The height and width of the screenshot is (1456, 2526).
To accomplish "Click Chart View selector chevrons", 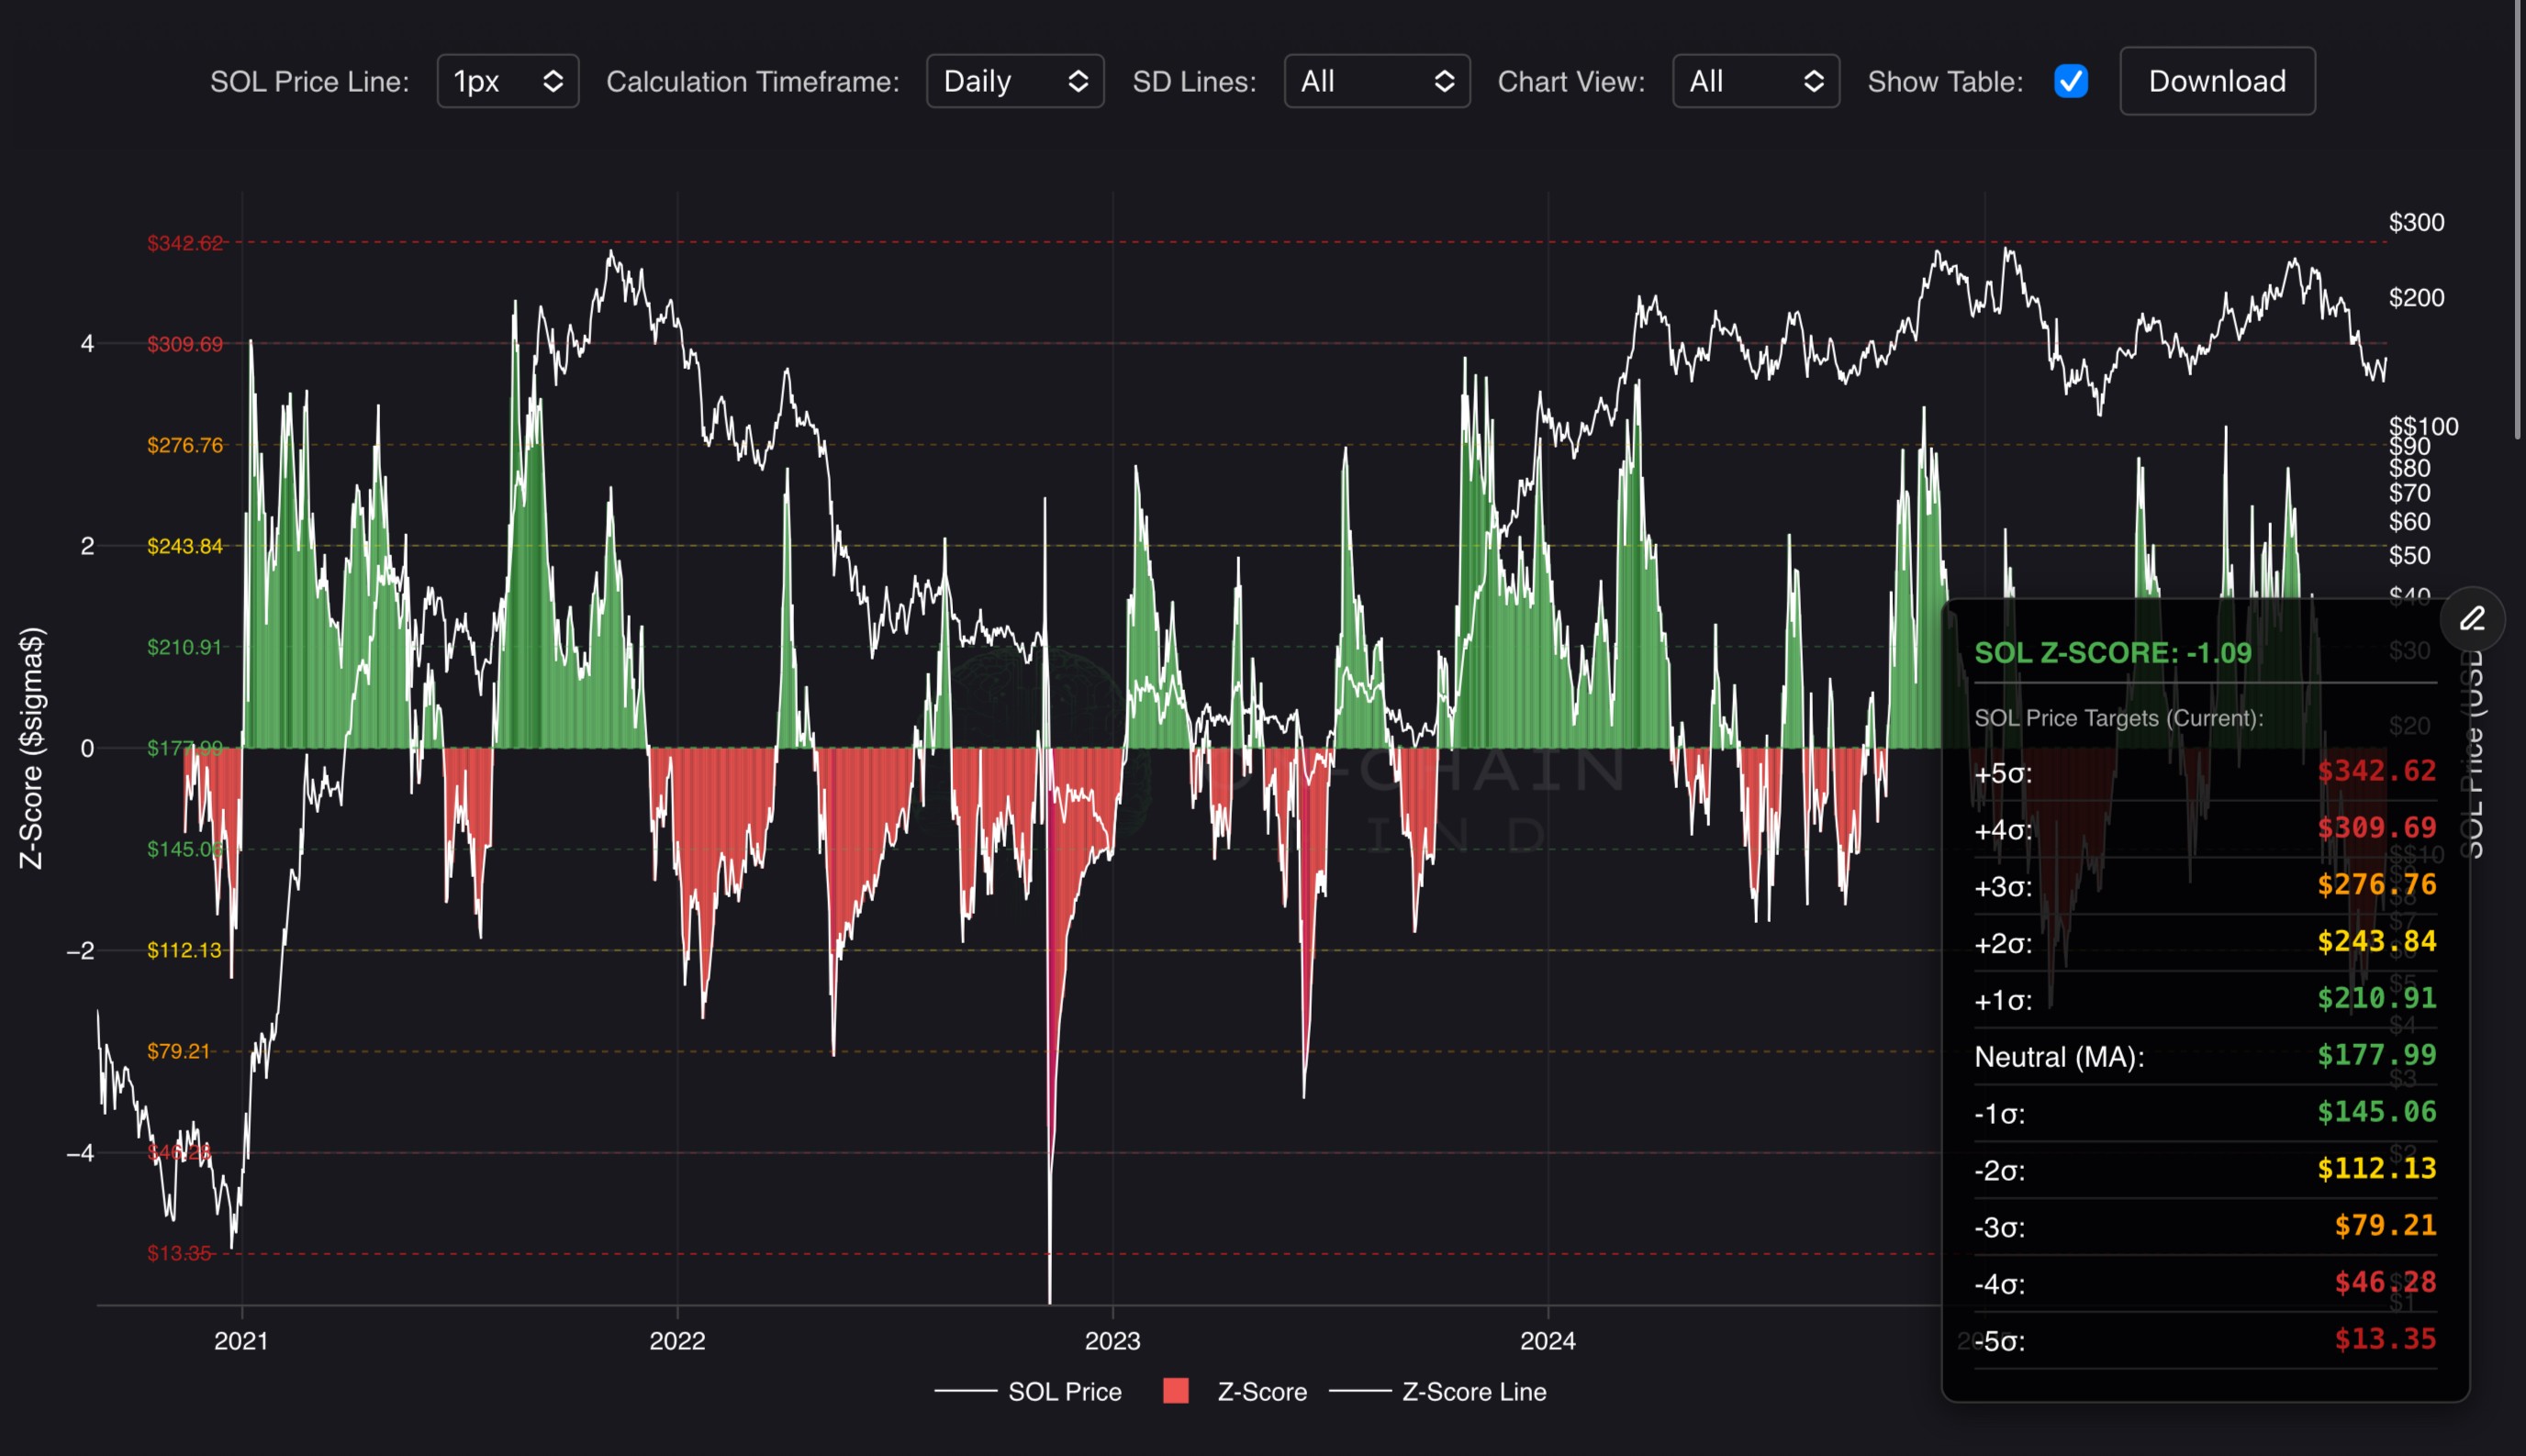I will (1813, 81).
